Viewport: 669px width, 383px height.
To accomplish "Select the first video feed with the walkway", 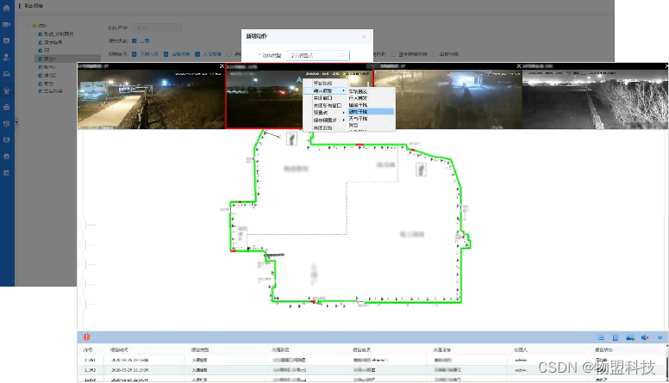I will tap(151, 99).
